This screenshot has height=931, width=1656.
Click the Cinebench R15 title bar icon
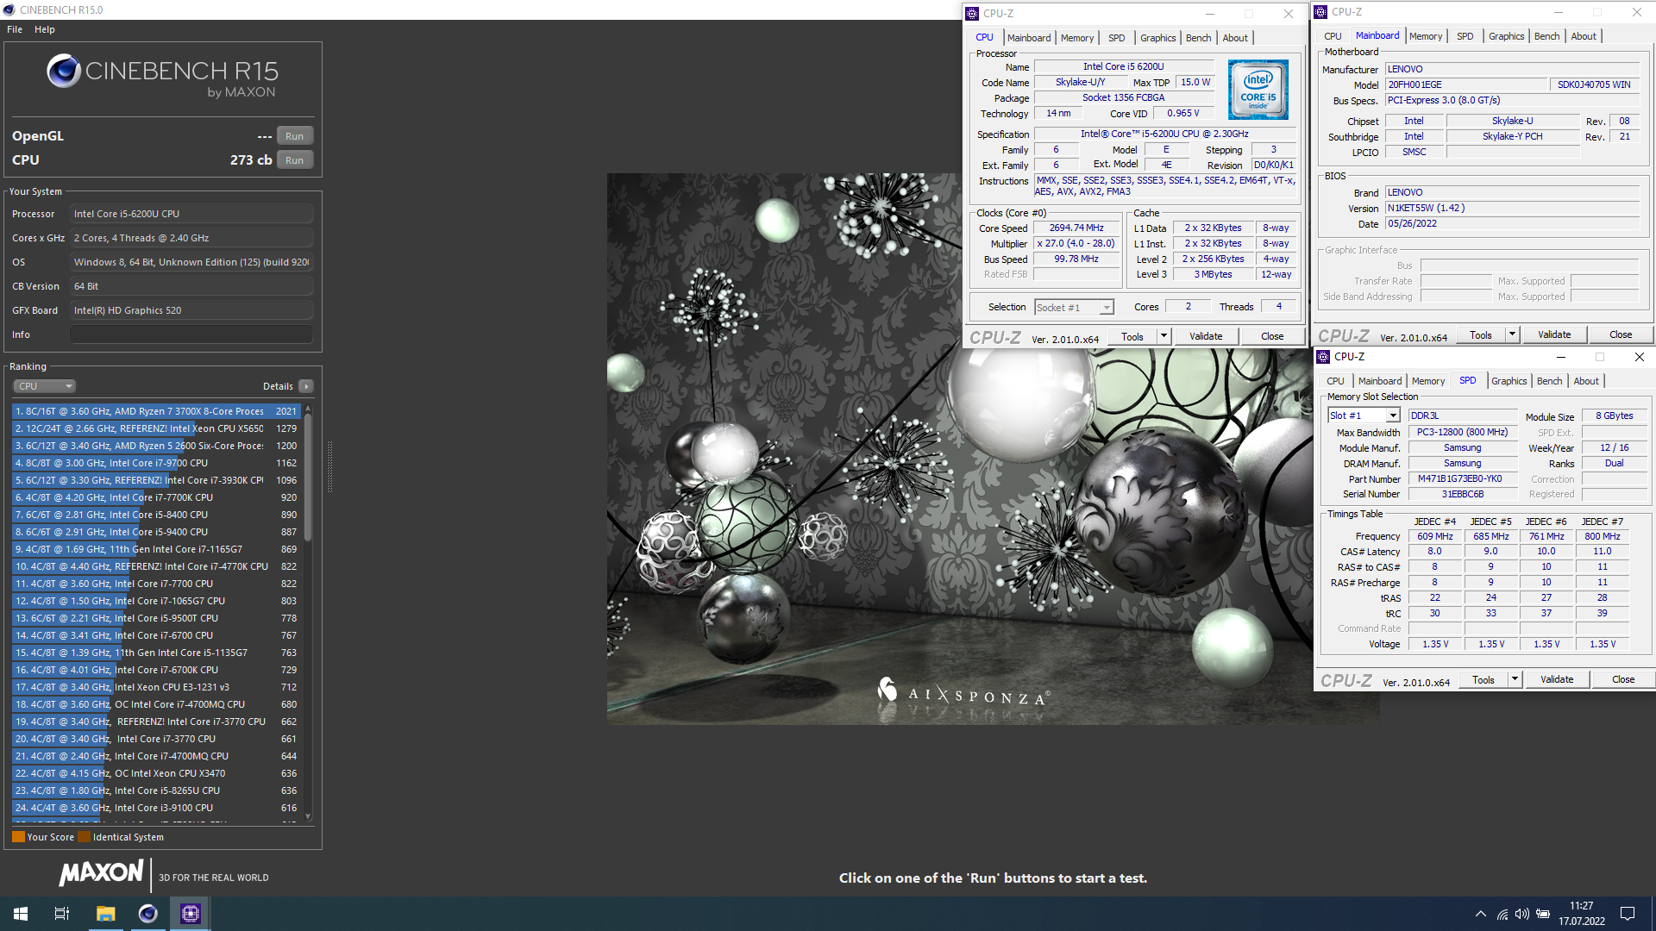9,10
